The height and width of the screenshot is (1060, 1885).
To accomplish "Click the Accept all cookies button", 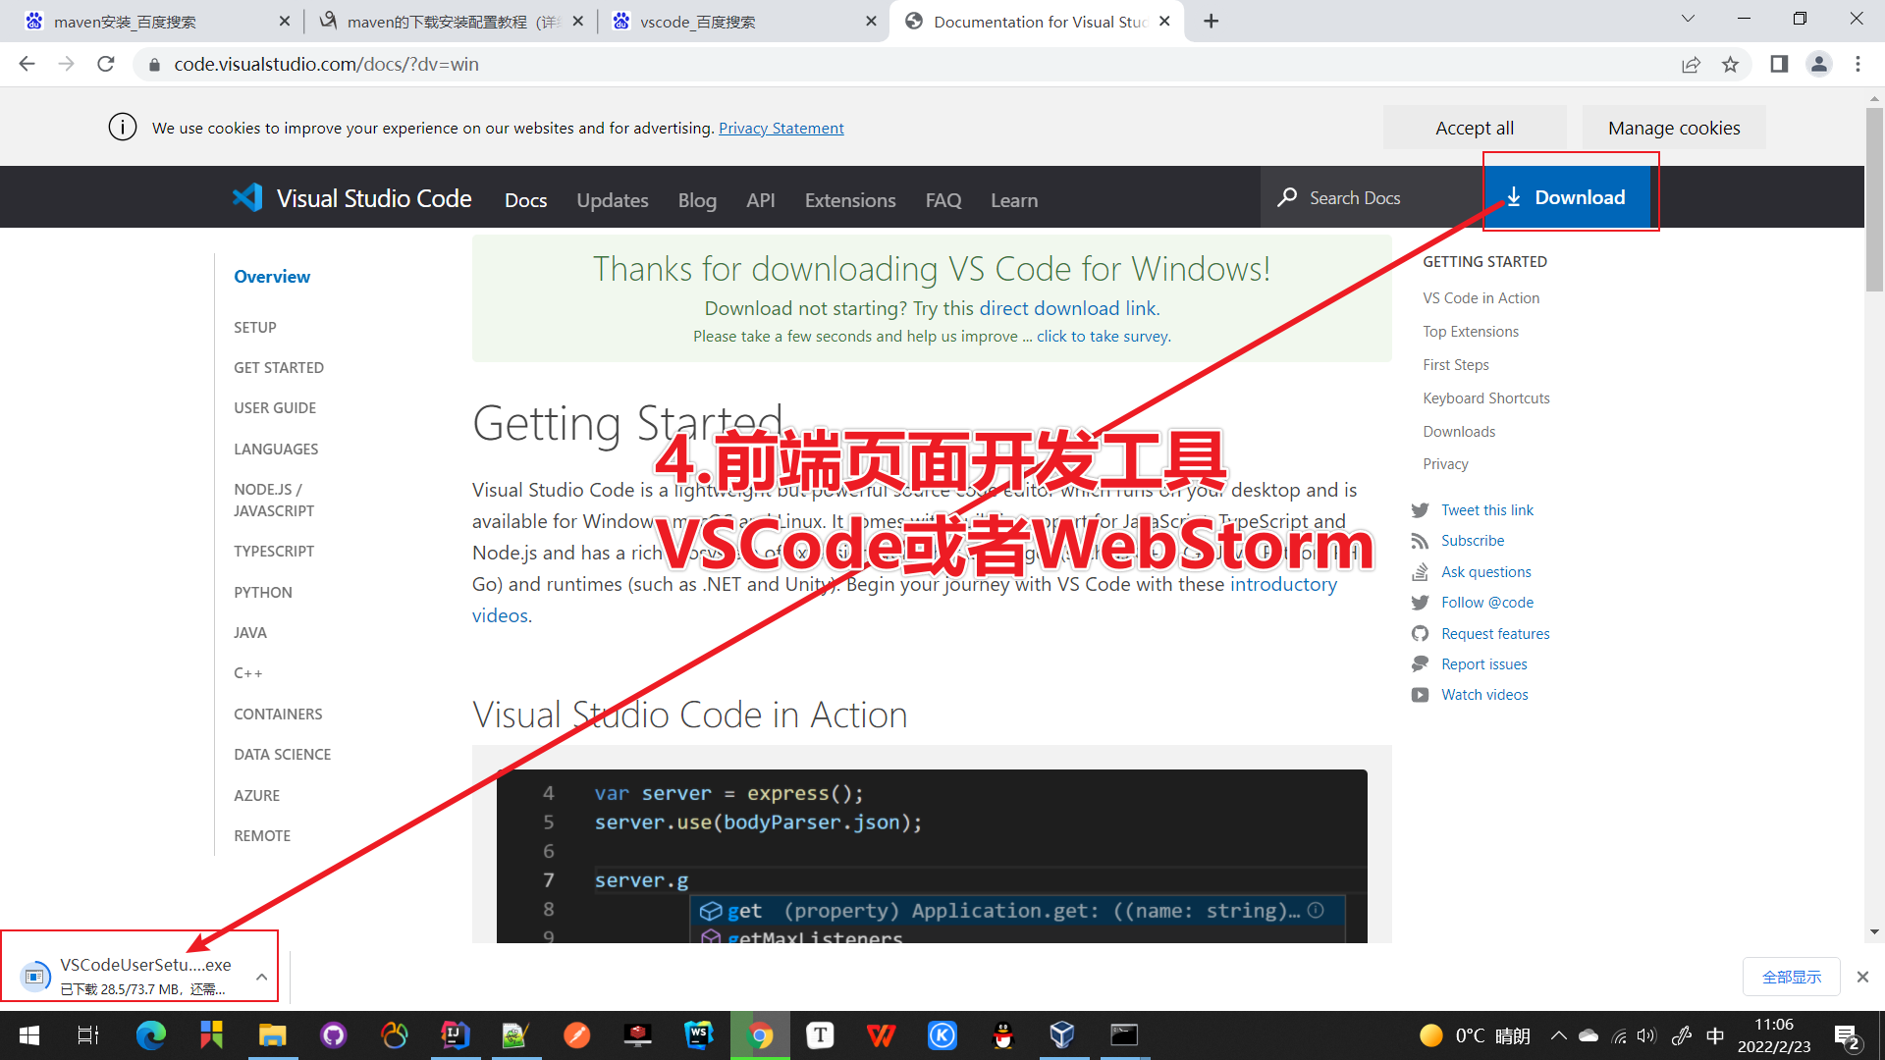I will [1475, 128].
